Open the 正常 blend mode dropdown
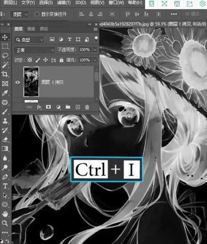 click(x=33, y=50)
